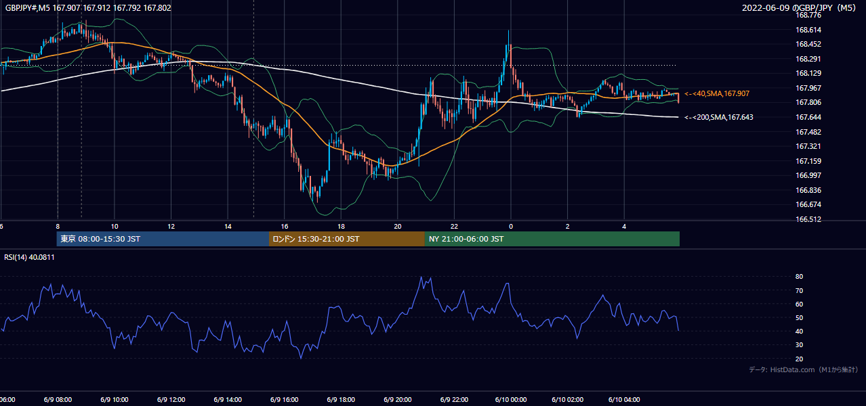Image resolution: width=866 pixels, height=406 pixels.
Task: Click price axis value 167.321
Action: (808, 146)
